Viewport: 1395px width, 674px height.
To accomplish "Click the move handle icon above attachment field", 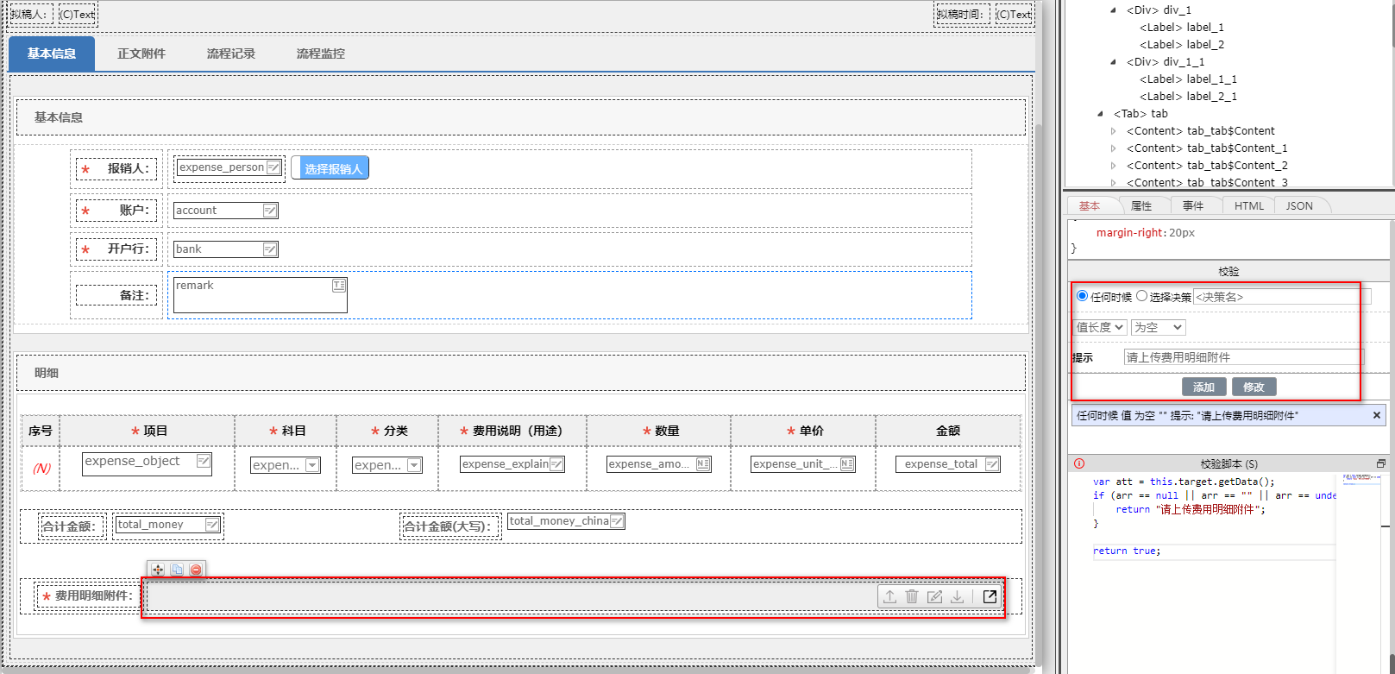I will click(157, 570).
